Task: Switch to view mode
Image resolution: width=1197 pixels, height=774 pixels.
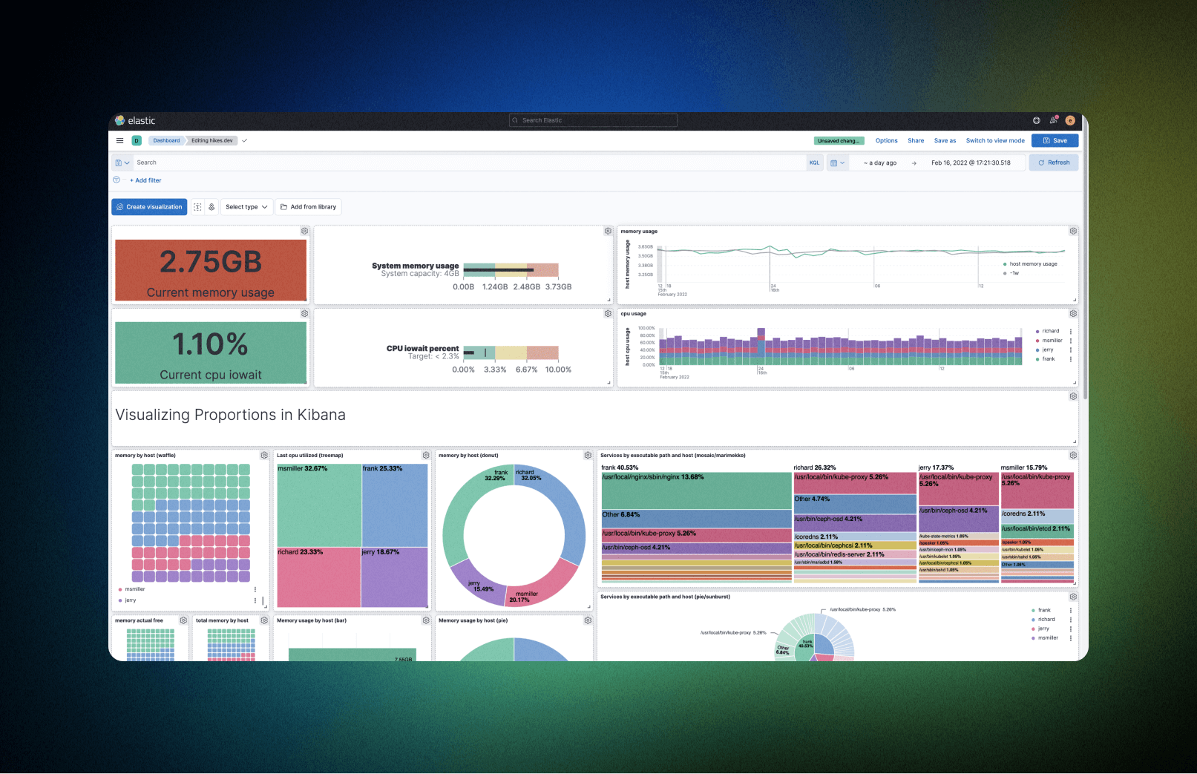Action: pyautogui.click(x=995, y=140)
